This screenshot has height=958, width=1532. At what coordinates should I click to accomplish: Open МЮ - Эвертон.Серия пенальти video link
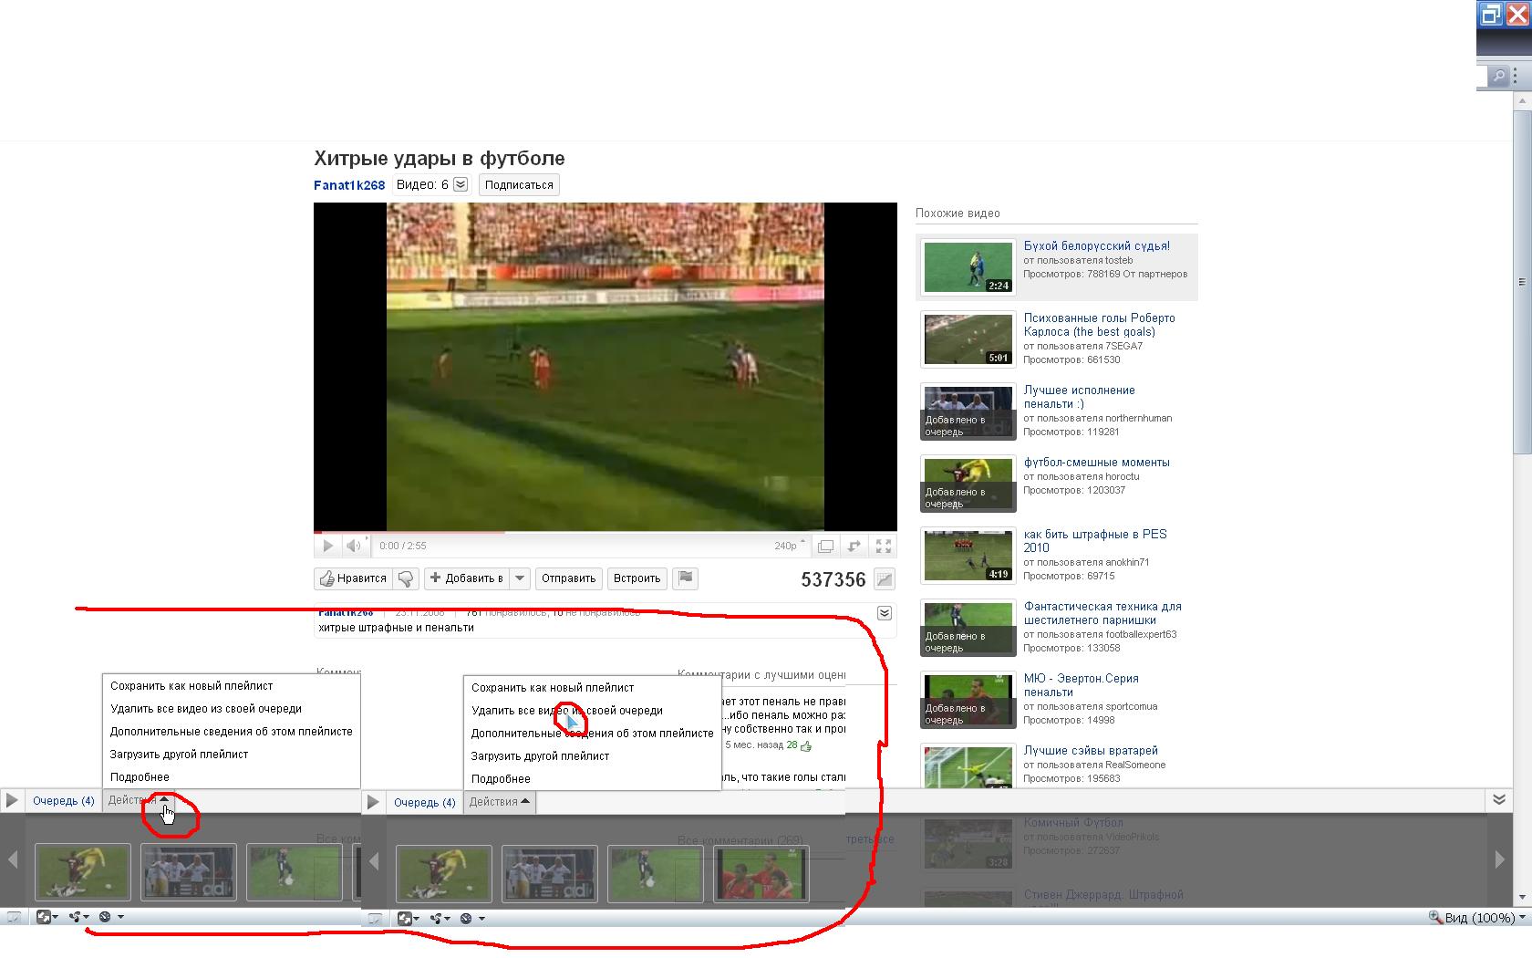point(1081,685)
